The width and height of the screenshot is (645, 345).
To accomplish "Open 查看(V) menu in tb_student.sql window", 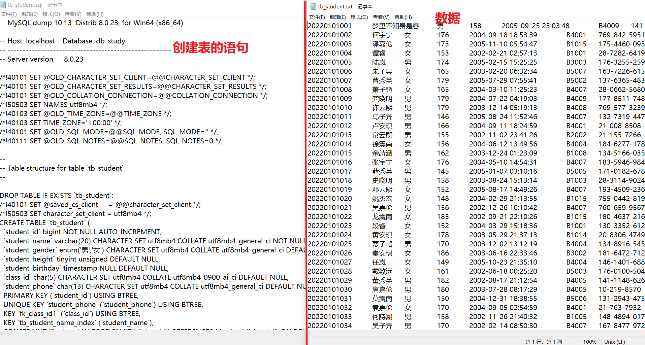I will coord(73,14).
